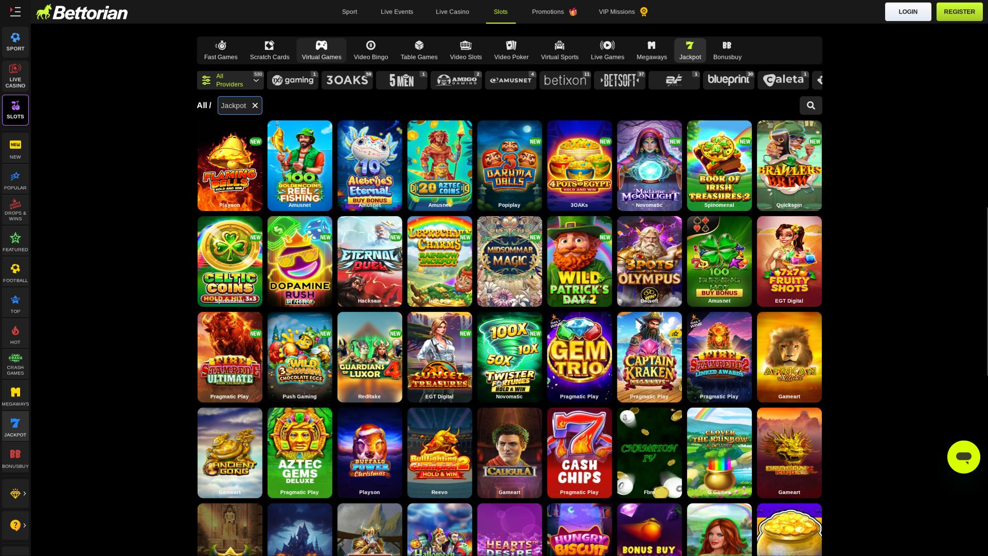
Task: Expand the All Providers dropdown
Action: point(230,80)
